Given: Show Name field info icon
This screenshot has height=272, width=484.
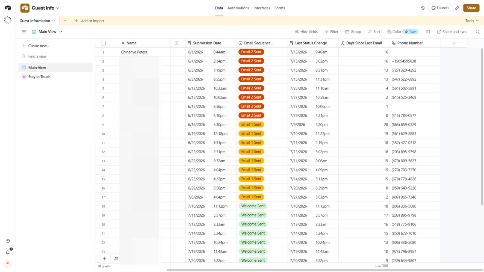Looking at the screenshot, I should (176, 43).
